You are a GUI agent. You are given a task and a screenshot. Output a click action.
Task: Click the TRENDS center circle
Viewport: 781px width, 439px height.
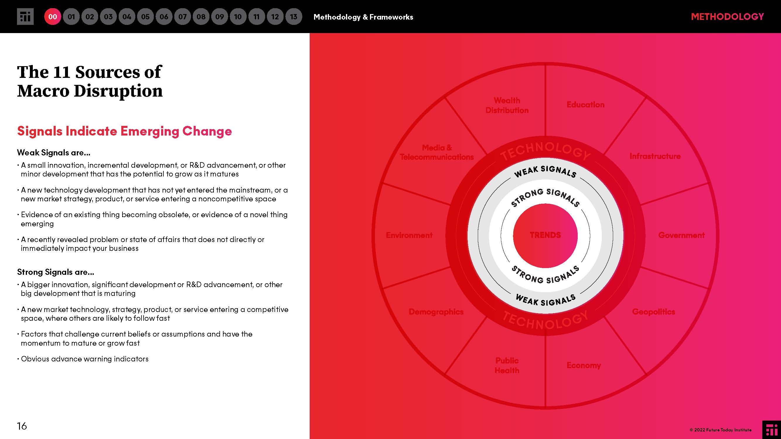[x=545, y=235]
